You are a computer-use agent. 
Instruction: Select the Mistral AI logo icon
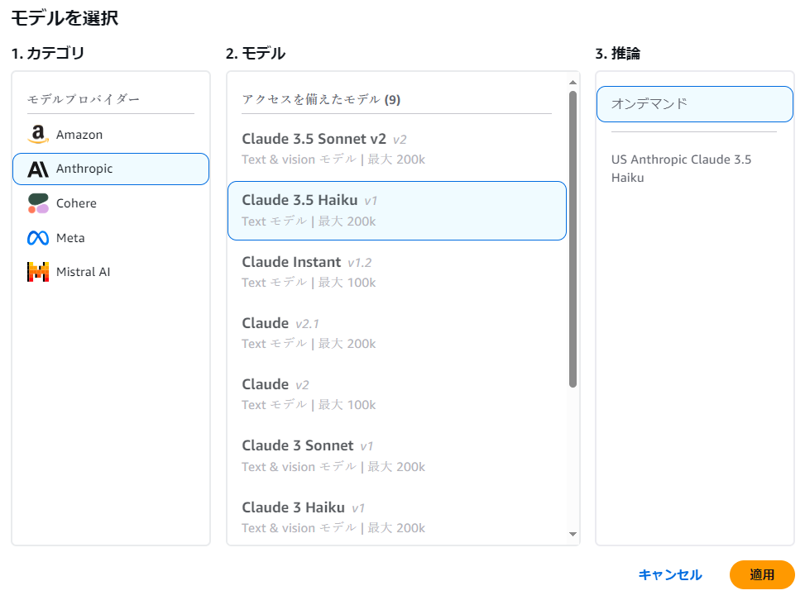[37, 271]
